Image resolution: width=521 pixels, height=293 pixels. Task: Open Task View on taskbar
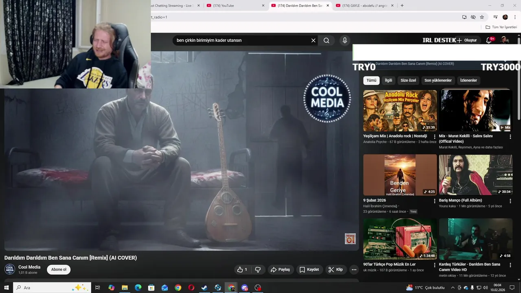tap(98, 288)
